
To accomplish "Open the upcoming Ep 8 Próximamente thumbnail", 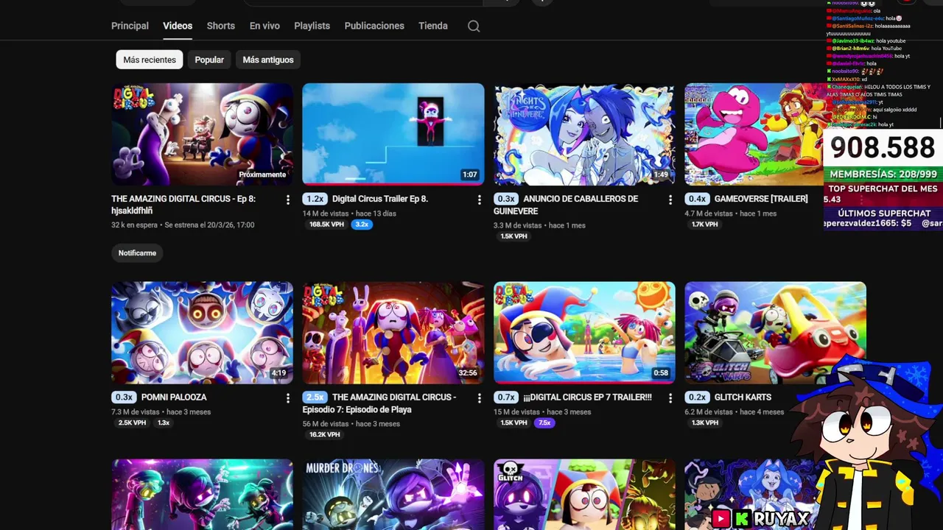I will coord(202,134).
